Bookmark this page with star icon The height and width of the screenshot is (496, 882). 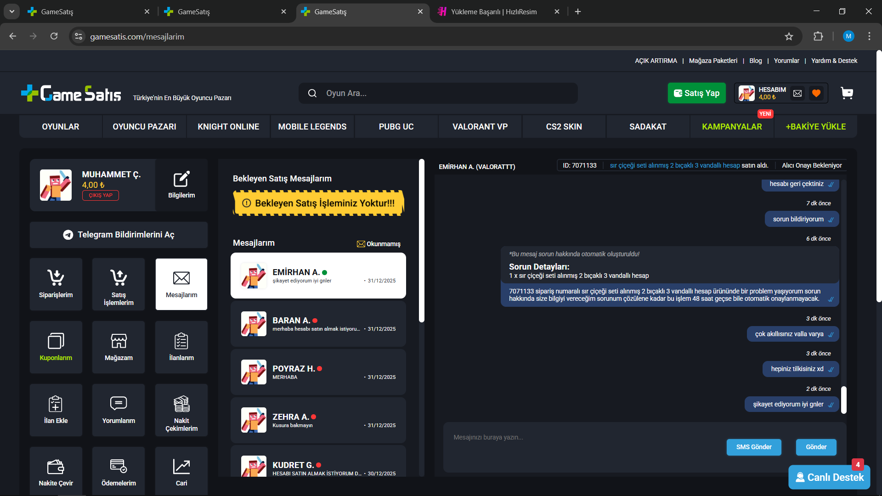tap(789, 36)
